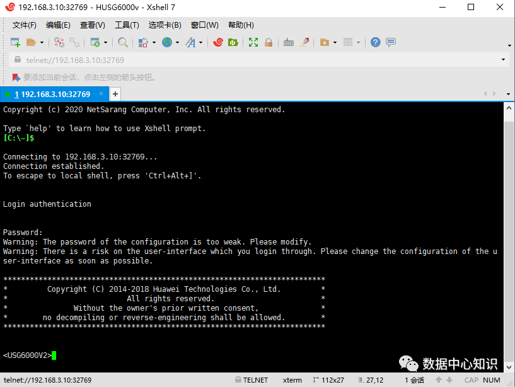This screenshot has width=515, height=387.
Task: Click the Reconnect link icon
Action: (x=74, y=42)
